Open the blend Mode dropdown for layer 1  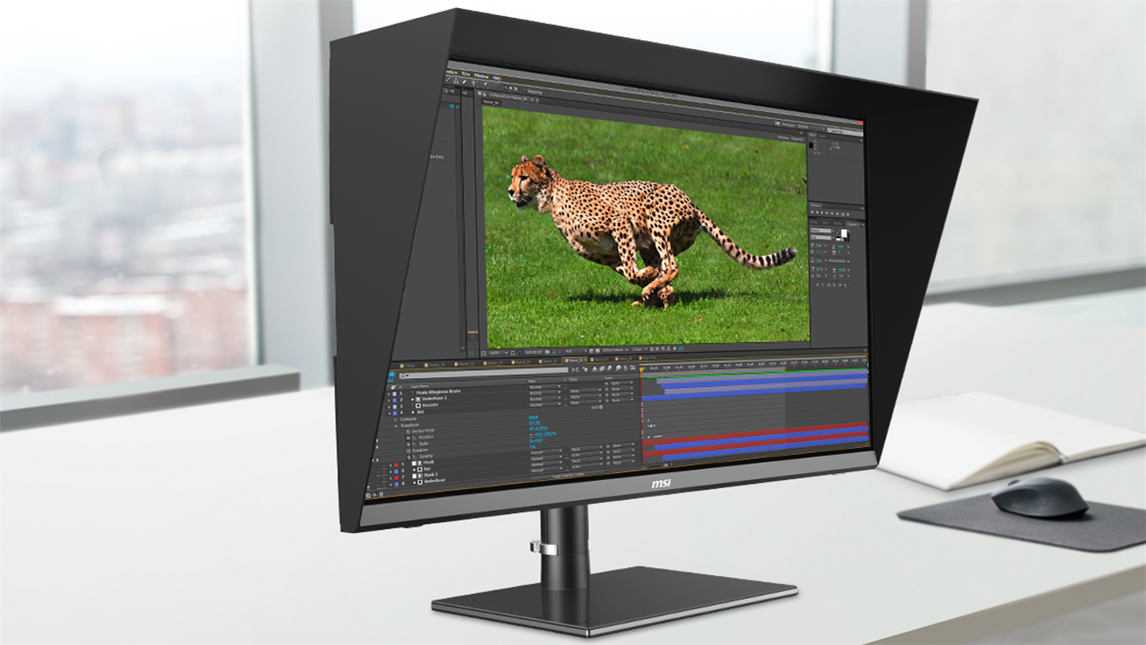(x=544, y=387)
